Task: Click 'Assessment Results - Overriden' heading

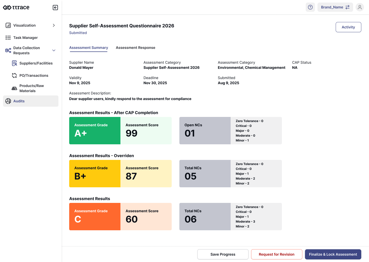Action: 101,156
